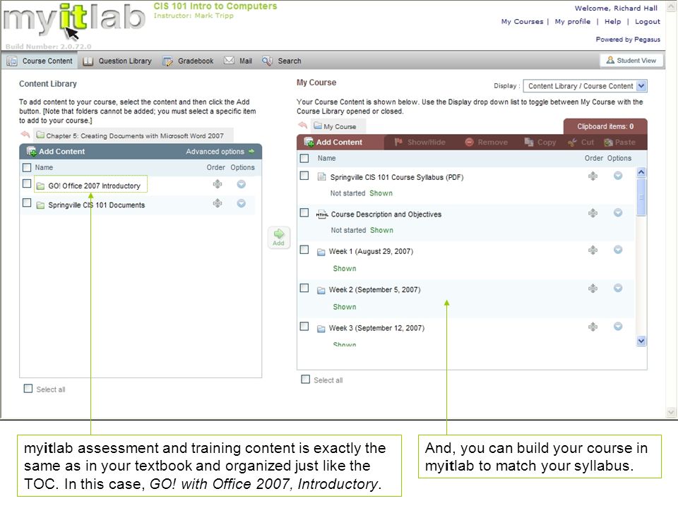The height and width of the screenshot is (508, 678).
Task: Switch to Student View
Action: pos(631,61)
